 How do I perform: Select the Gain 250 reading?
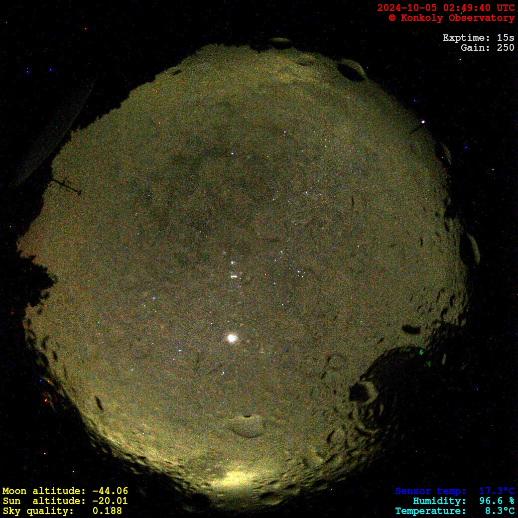coord(487,48)
